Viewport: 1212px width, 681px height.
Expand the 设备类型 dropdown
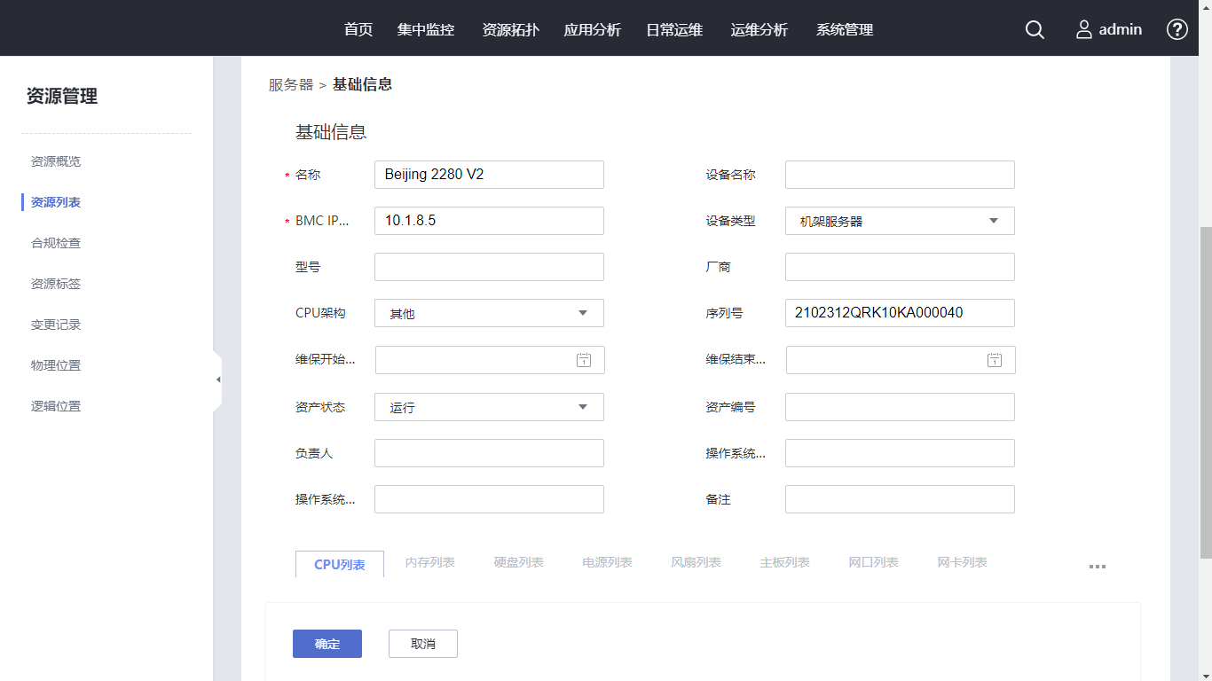pyautogui.click(x=993, y=221)
